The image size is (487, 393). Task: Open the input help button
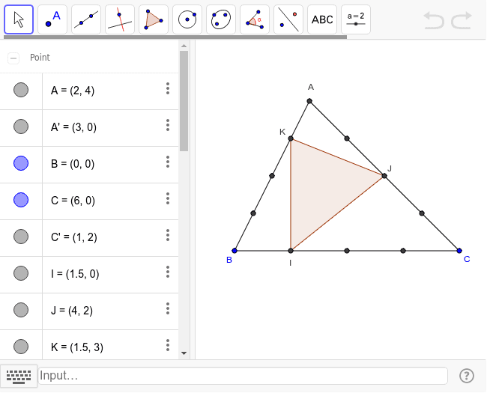point(467,376)
